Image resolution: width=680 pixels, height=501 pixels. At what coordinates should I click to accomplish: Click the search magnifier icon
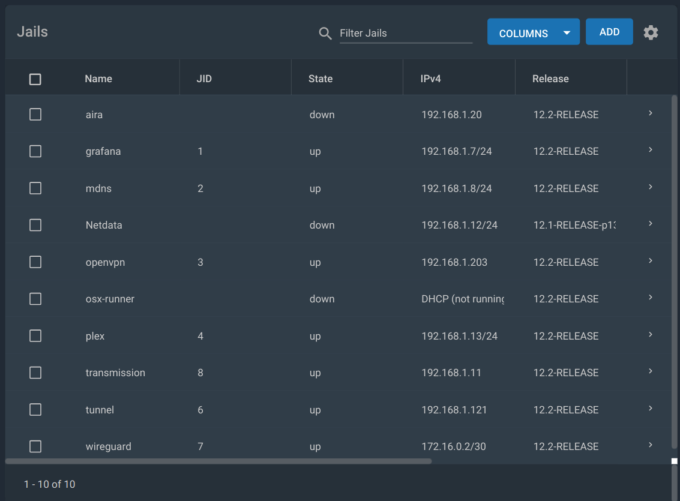pyautogui.click(x=325, y=34)
